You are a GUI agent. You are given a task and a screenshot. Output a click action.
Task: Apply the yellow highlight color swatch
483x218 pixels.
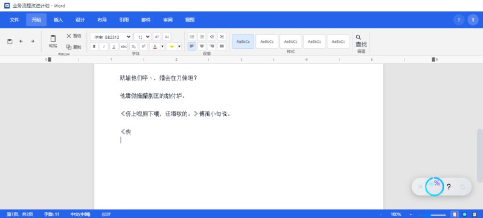(x=172, y=46)
